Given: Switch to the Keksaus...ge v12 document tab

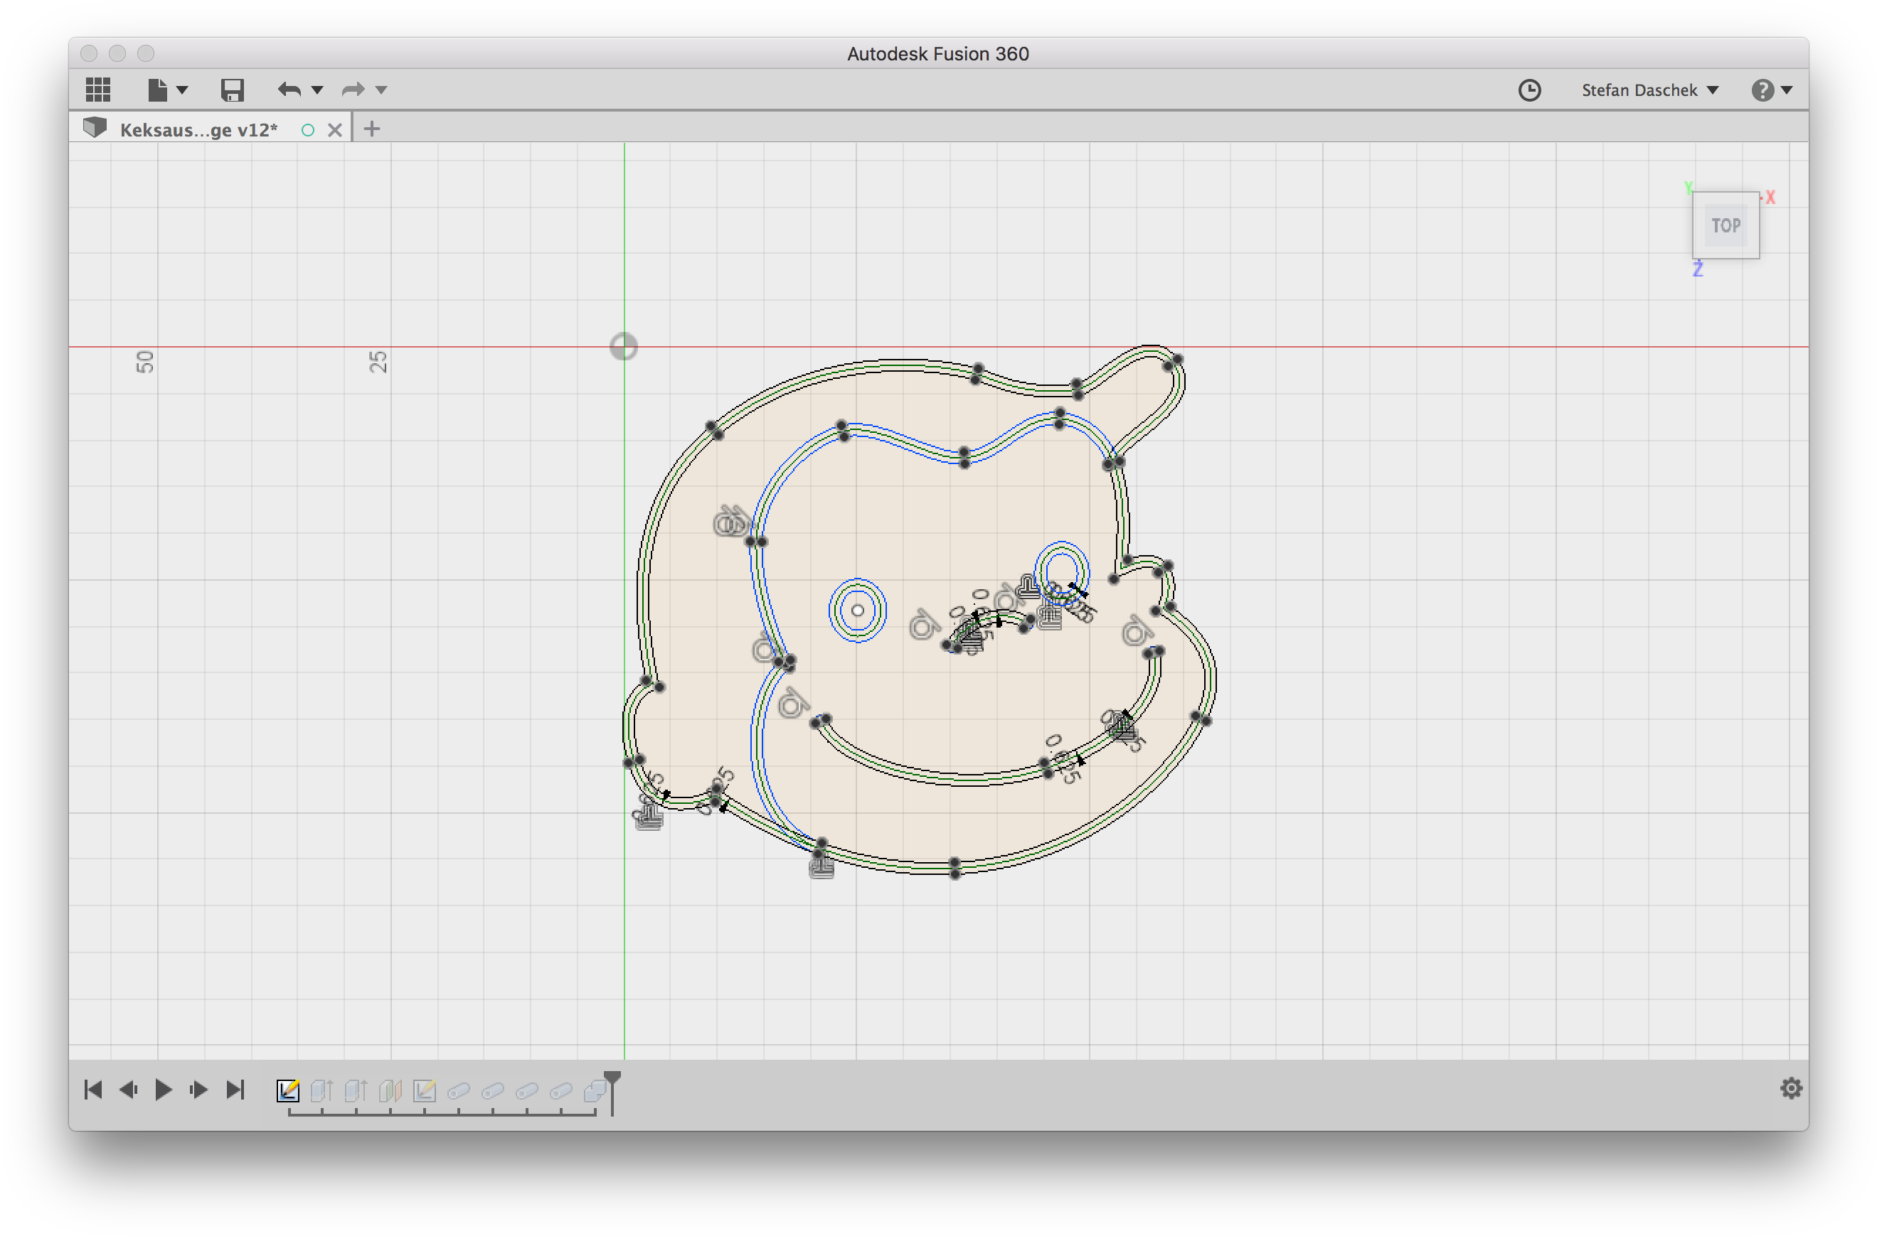Looking at the screenshot, I should pos(198,129).
